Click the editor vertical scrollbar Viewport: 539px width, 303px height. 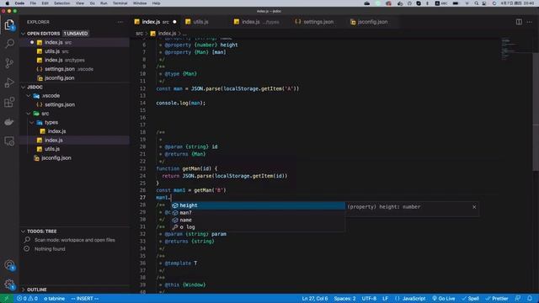pos(536,111)
